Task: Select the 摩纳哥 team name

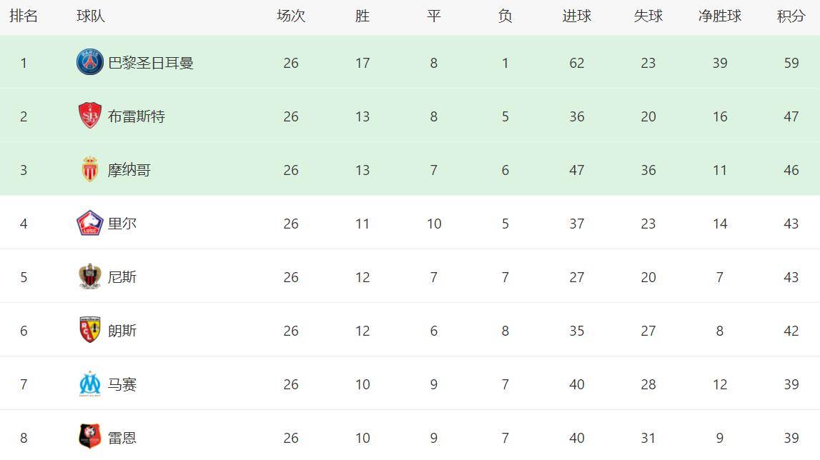Action: click(129, 170)
